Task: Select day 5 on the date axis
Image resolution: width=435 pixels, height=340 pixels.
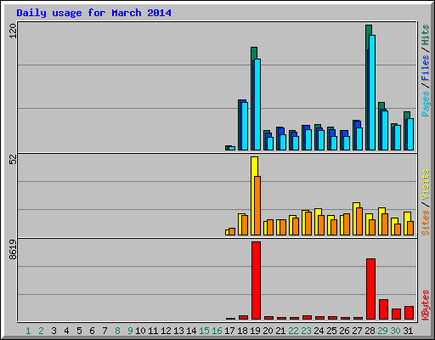Action: tap(79, 331)
